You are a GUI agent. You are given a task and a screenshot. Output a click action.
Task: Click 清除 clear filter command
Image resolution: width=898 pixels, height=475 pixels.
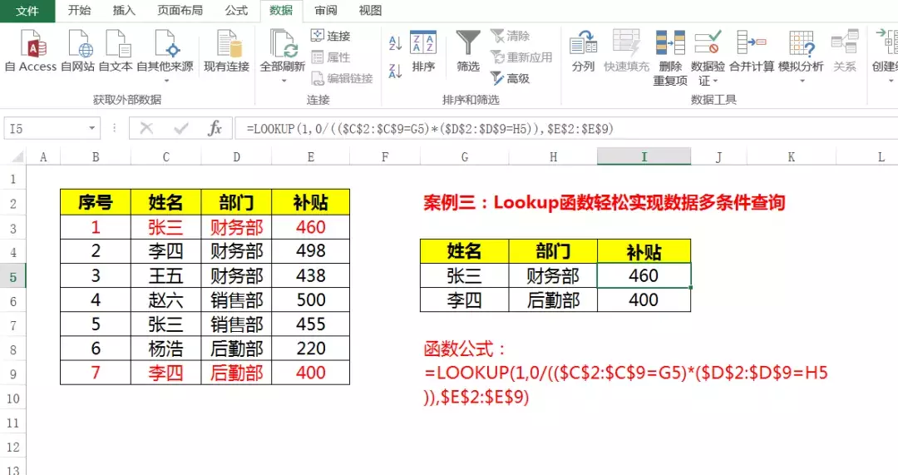[x=511, y=36]
